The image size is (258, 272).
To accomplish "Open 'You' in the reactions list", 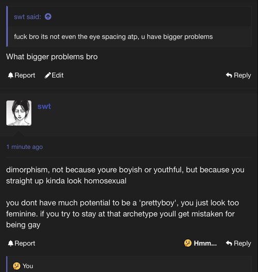I will (28, 266).
